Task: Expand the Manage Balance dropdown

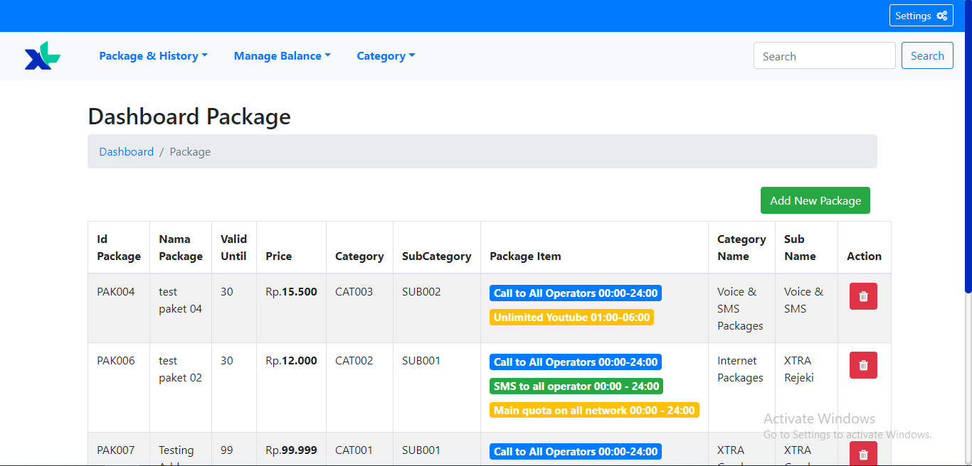Action: coord(282,56)
